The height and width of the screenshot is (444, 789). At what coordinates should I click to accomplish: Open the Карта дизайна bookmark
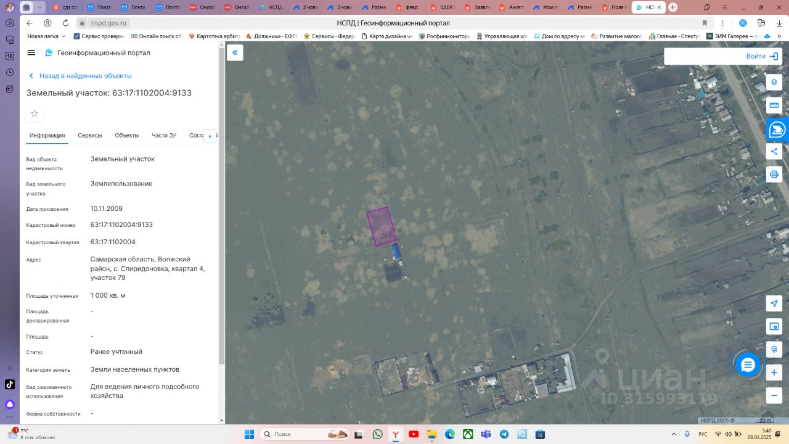(387, 36)
